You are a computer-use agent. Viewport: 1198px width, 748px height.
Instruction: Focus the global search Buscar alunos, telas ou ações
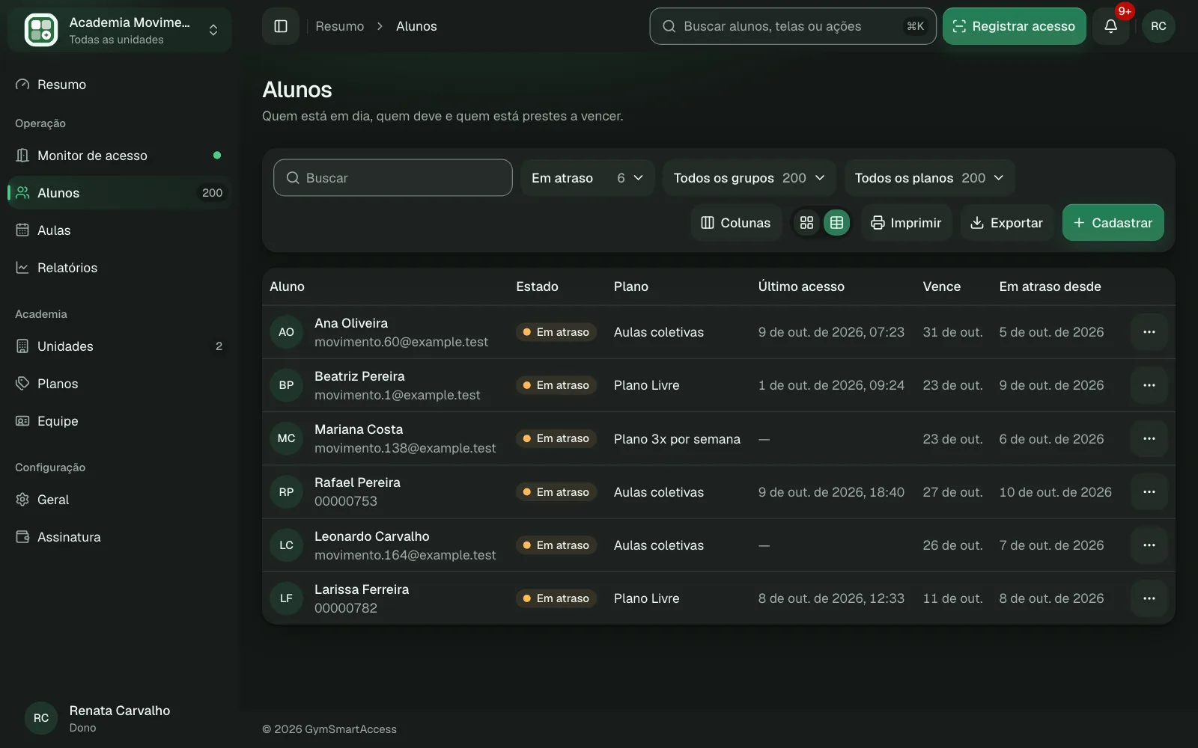pyautogui.click(x=793, y=26)
